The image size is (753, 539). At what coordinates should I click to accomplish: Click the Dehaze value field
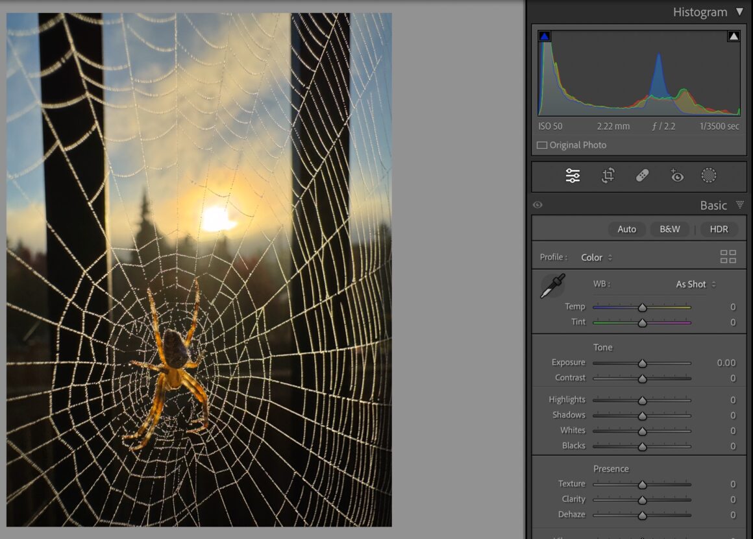(733, 514)
